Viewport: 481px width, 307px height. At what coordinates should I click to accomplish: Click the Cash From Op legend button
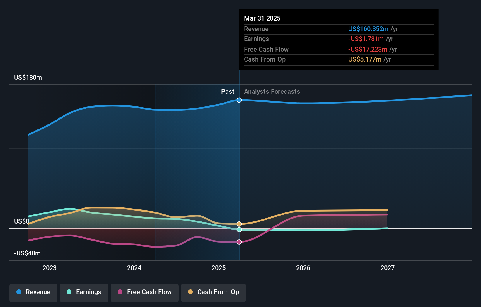(x=213, y=292)
